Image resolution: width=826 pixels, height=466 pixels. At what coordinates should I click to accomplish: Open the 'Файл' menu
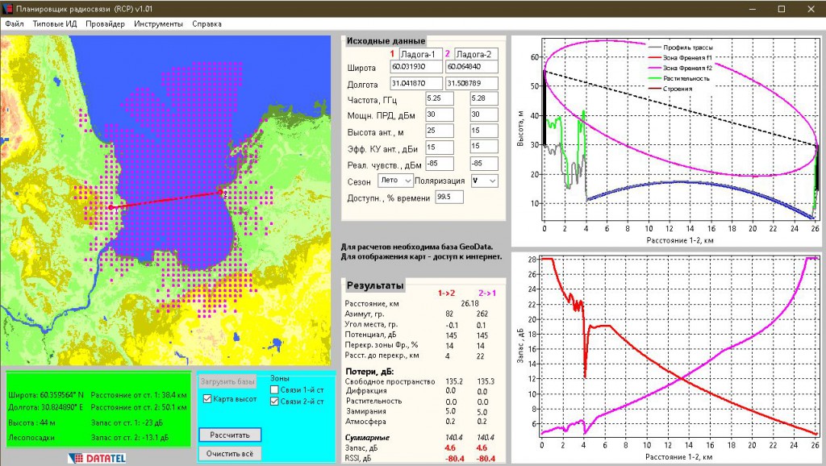coord(15,24)
